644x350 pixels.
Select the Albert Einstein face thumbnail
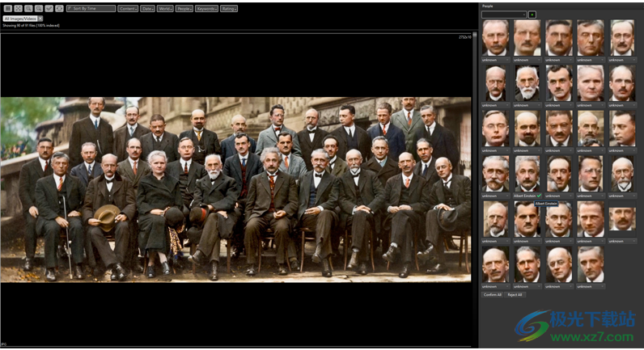coord(527,174)
